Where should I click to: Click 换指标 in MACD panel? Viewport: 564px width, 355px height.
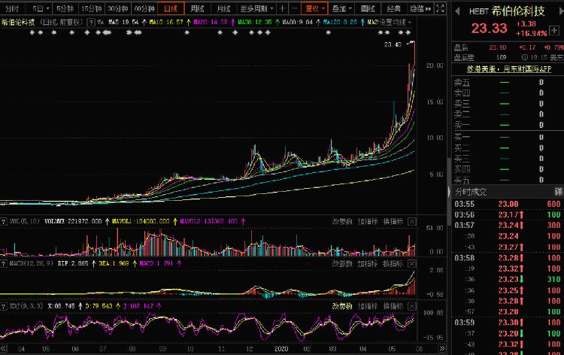click(393, 264)
